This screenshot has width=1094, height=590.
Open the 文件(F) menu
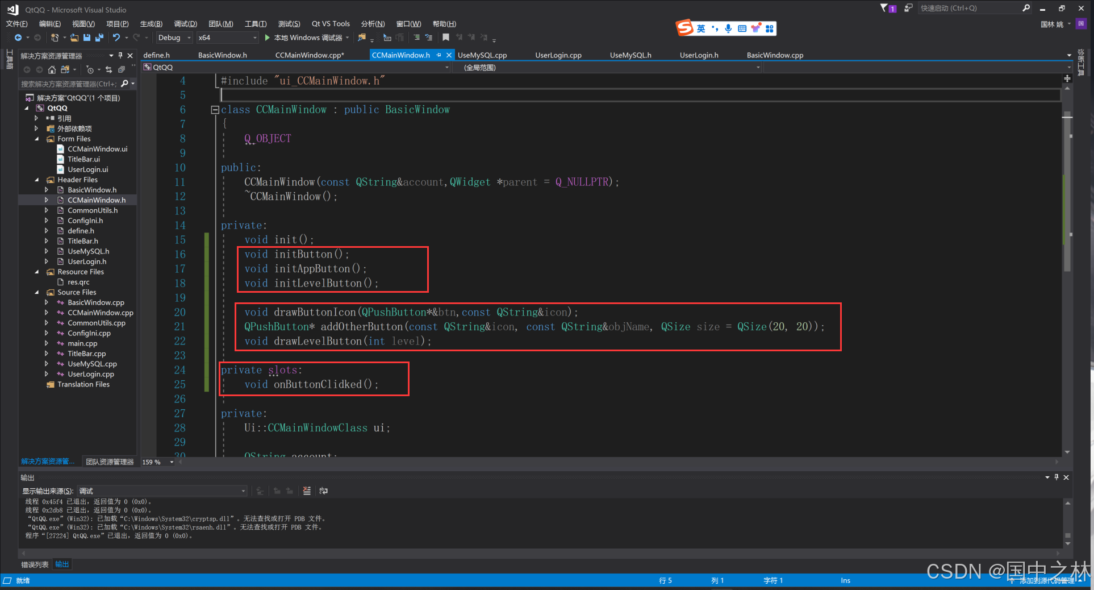pos(16,23)
